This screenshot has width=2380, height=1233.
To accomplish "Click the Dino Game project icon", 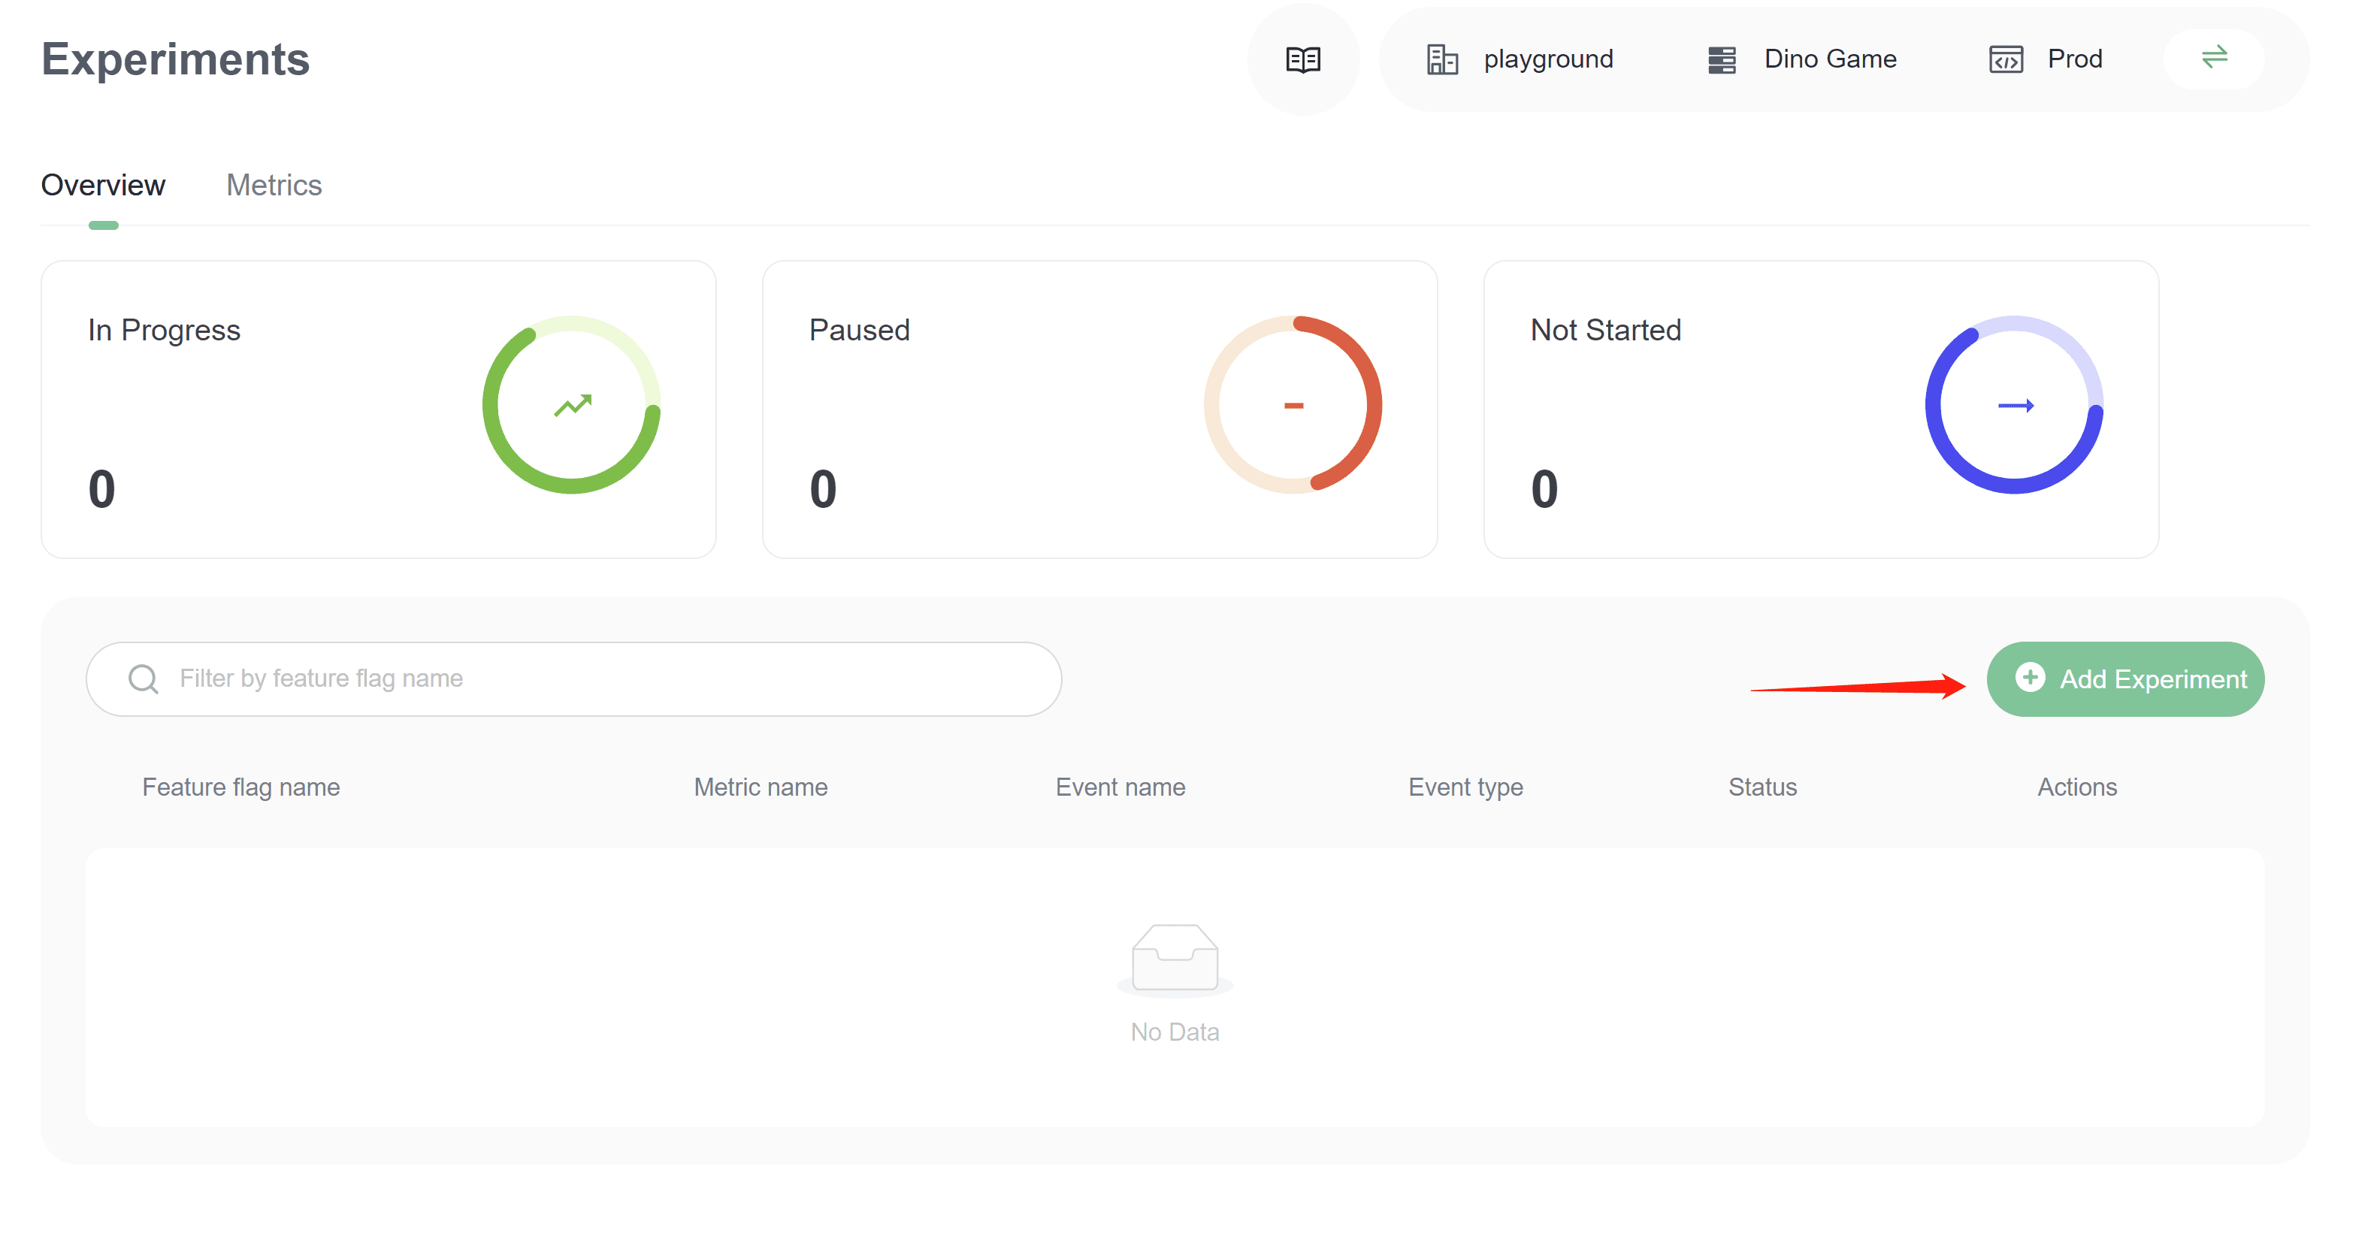I will [x=1721, y=60].
